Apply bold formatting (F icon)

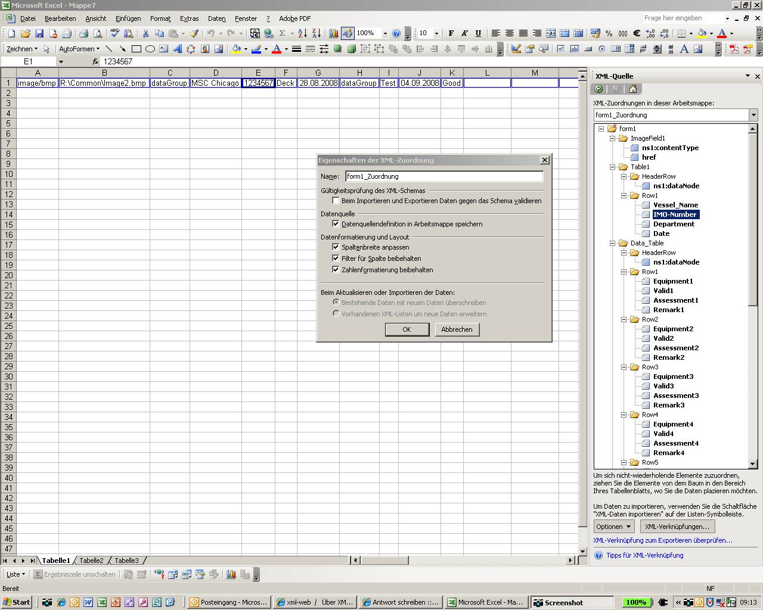coord(451,33)
